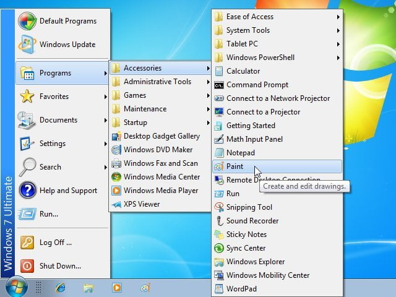Click the Sticky Notes icon
The height and width of the screenshot is (297, 396).
click(x=219, y=235)
